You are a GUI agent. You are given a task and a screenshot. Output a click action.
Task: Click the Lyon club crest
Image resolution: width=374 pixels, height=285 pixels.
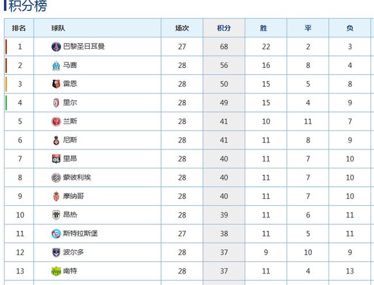[x=56, y=159]
